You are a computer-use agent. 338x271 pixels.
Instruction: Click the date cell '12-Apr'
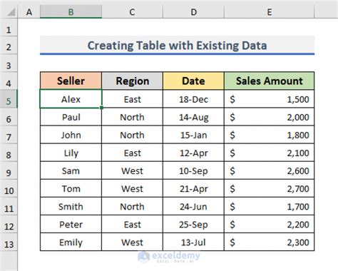[193, 153]
